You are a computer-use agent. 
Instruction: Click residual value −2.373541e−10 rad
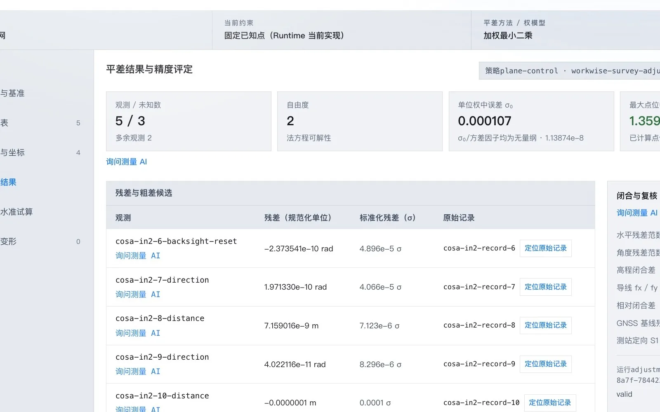pos(299,248)
